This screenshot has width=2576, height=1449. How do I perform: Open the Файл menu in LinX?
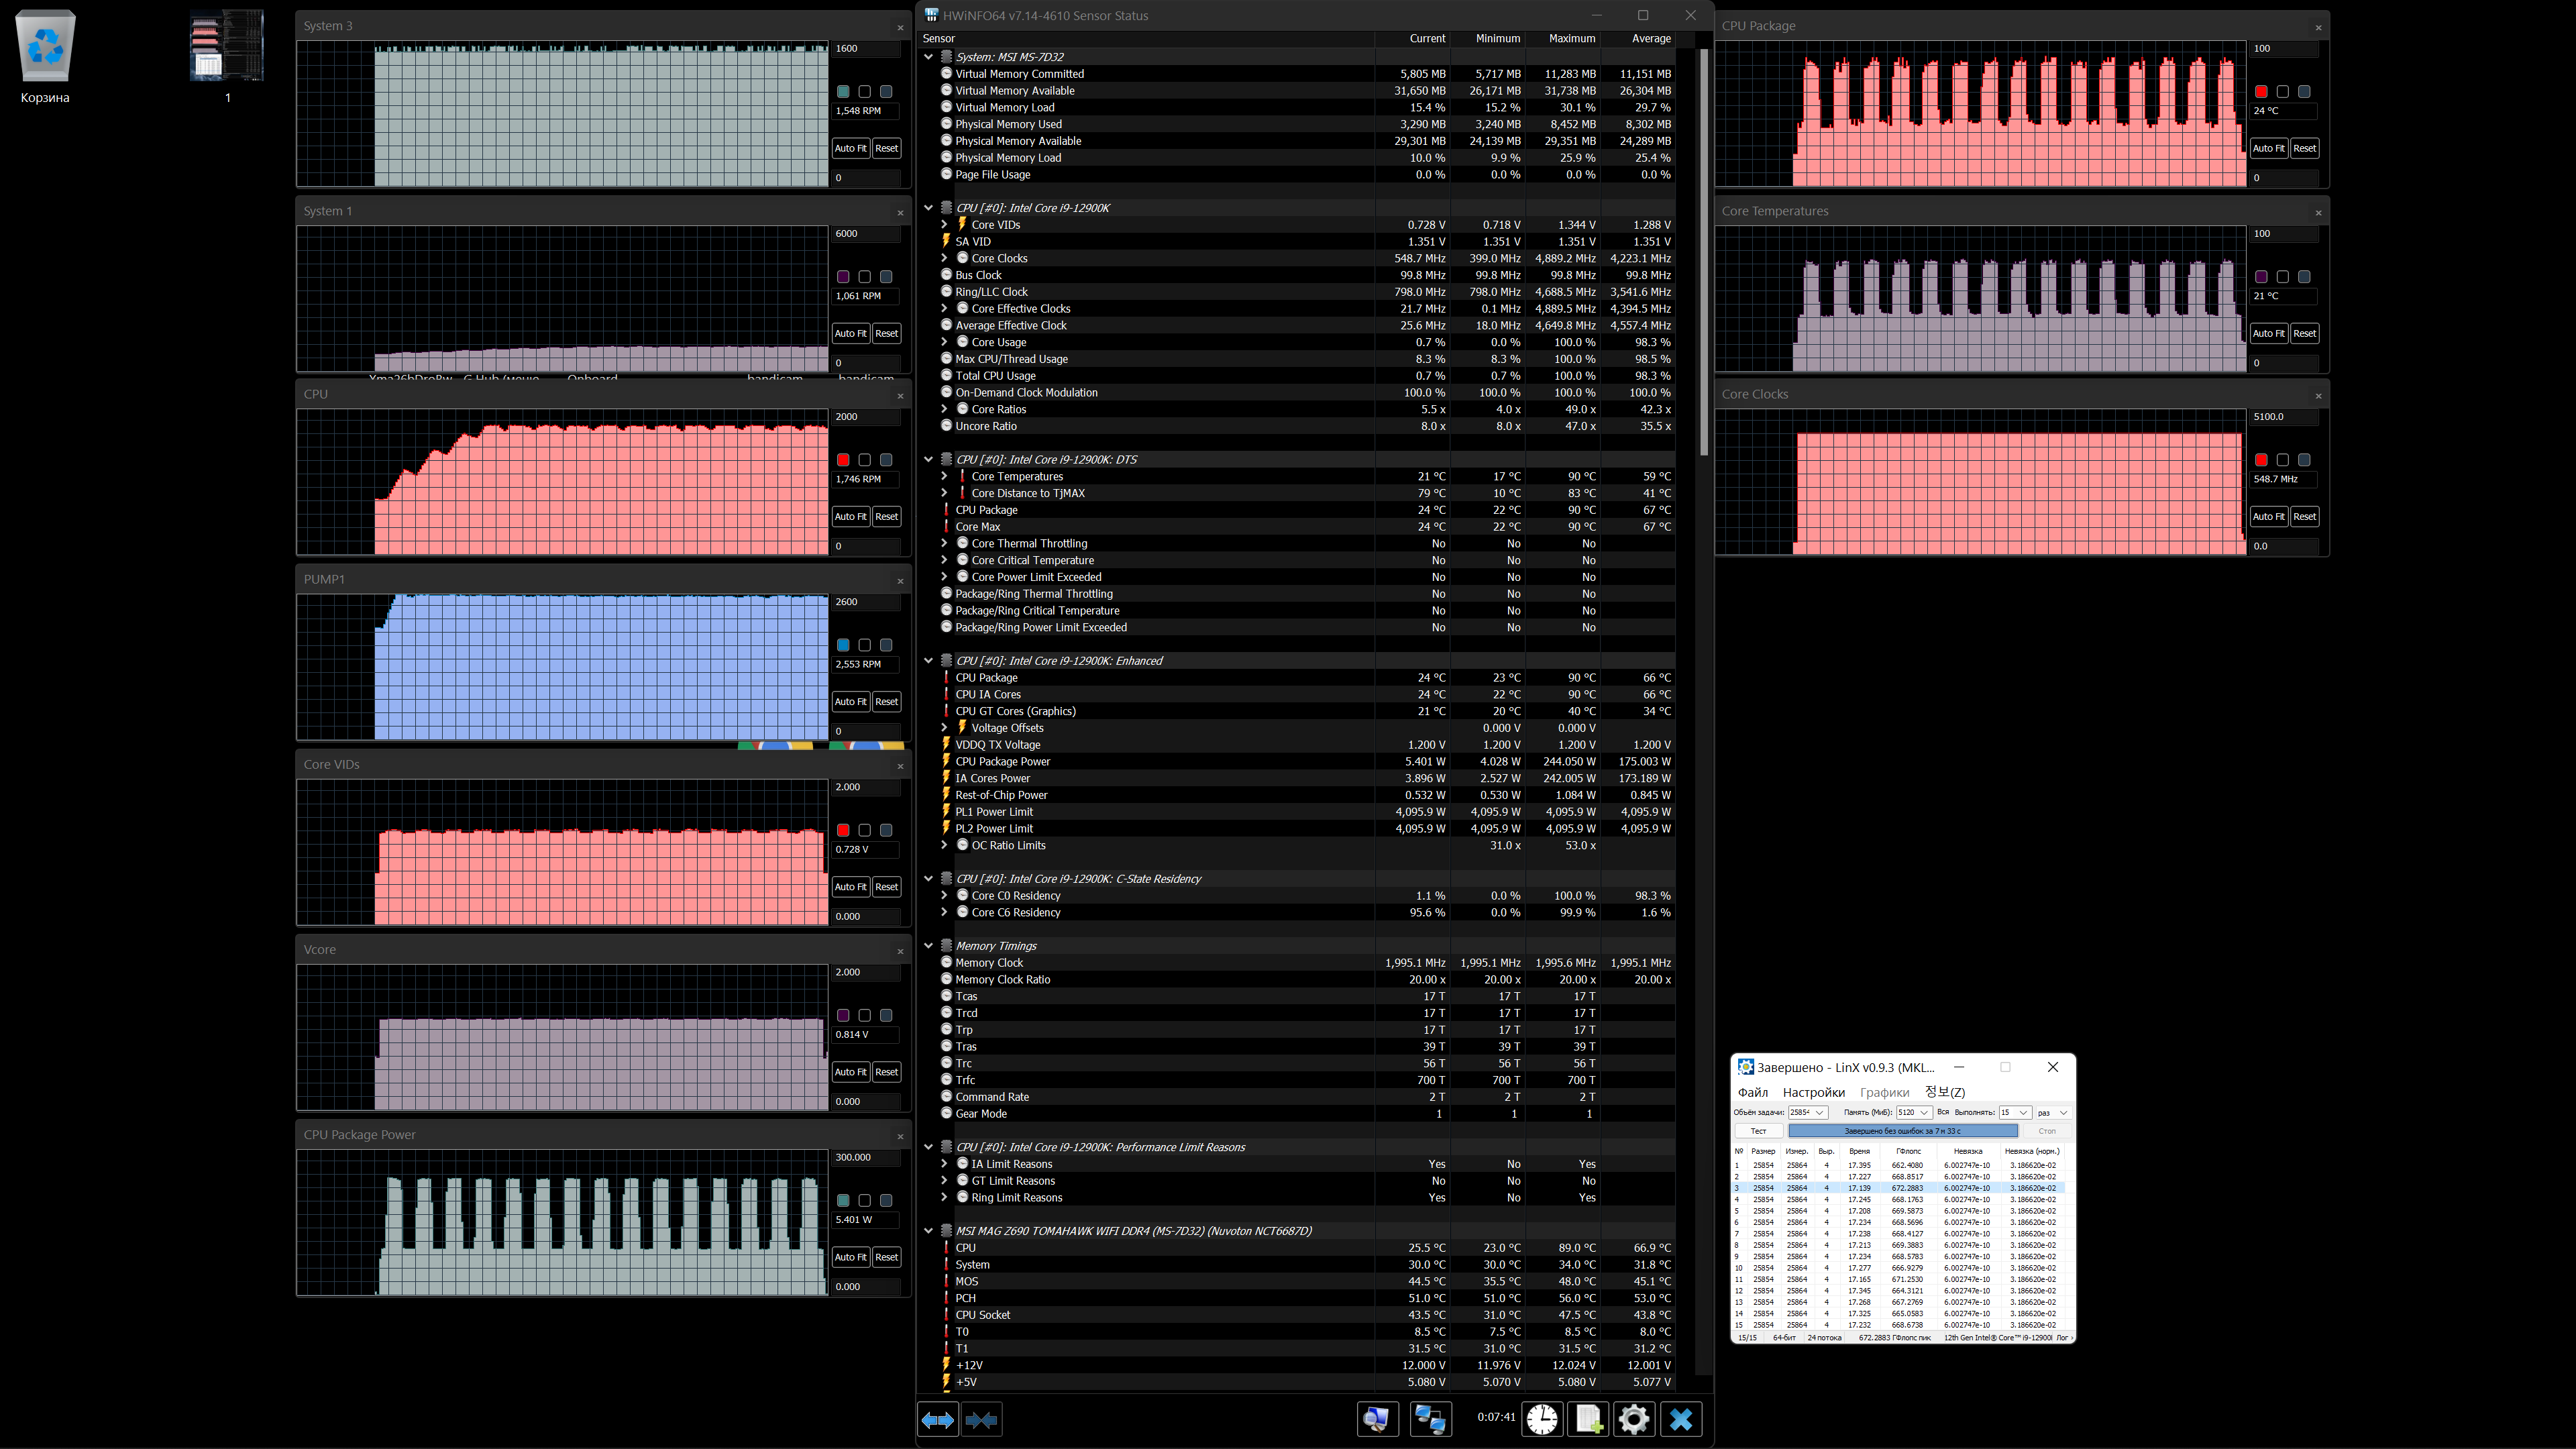pos(1752,1092)
